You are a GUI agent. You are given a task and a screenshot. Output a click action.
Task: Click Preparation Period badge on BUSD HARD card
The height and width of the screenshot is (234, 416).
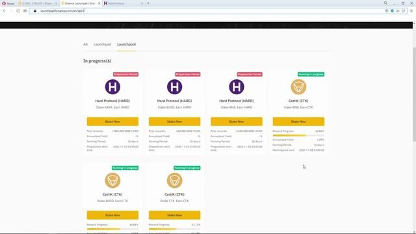coord(188,74)
